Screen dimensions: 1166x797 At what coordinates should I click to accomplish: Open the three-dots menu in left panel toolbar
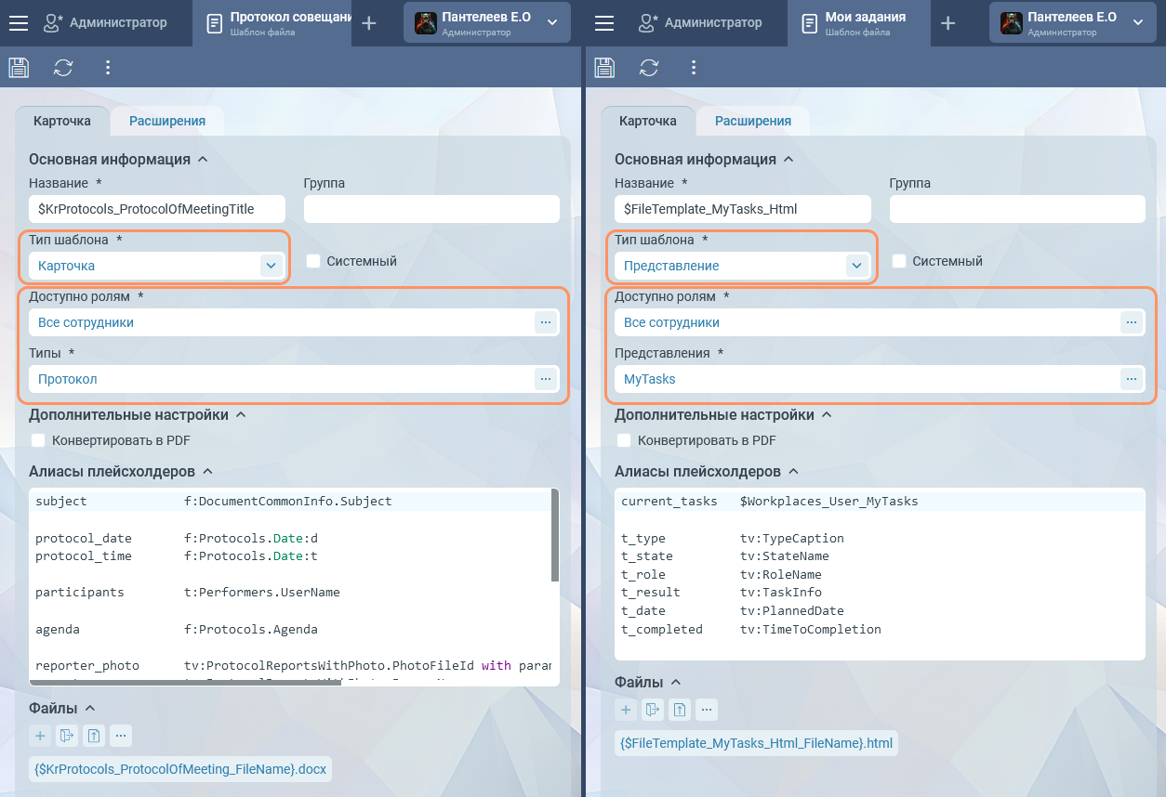pyautogui.click(x=108, y=67)
